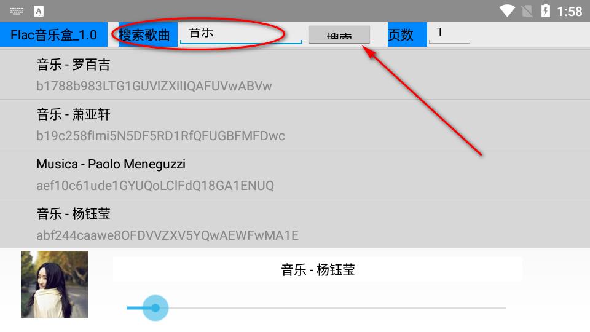Select song 音乐 - 杨钰莹 in list
The height and width of the screenshot is (332, 590).
295,224
